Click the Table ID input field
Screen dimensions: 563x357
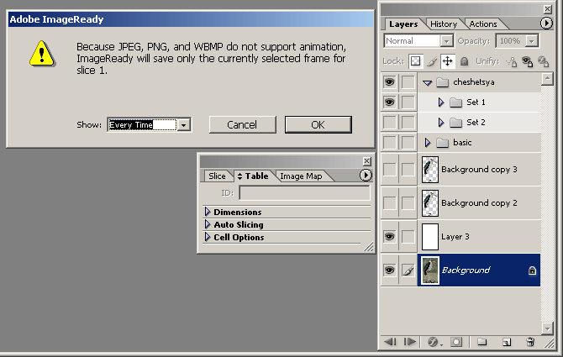(304, 193)
